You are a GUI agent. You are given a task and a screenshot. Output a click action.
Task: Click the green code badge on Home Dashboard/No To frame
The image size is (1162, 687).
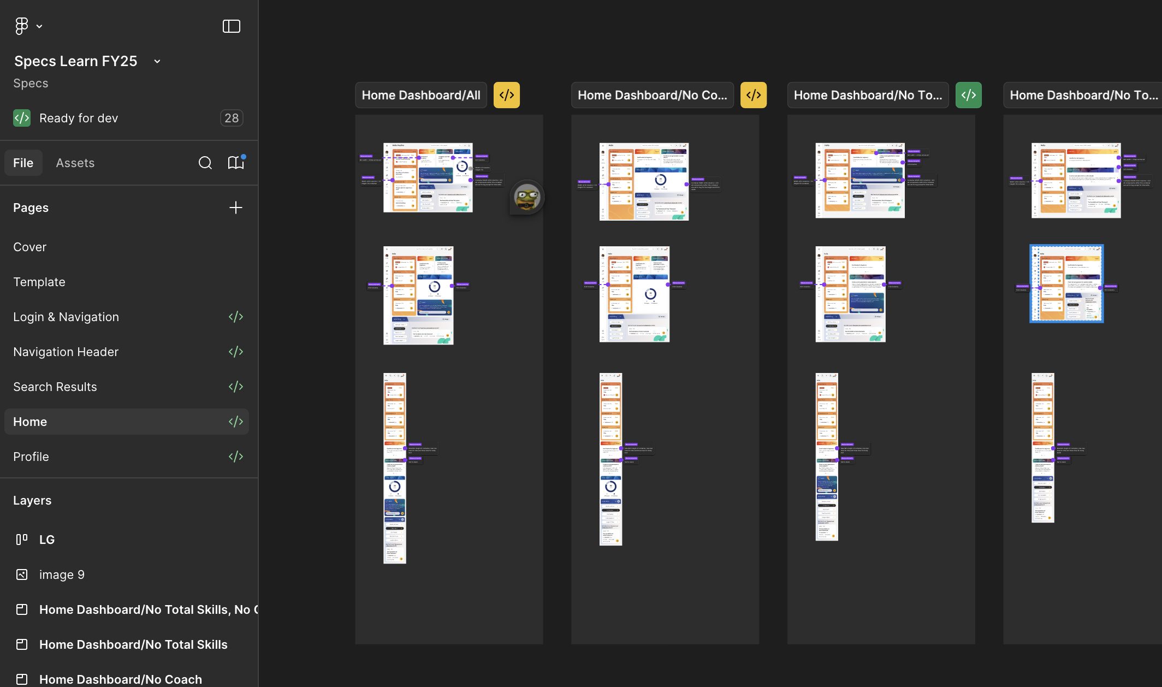click(x=968, y=94)
